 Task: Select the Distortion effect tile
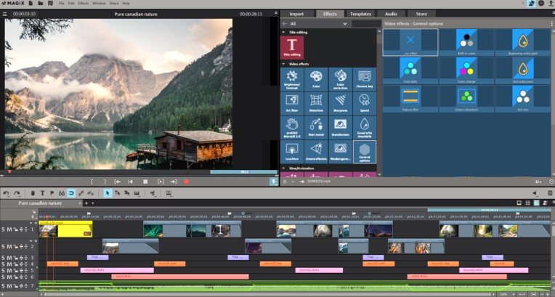coord(316,104)
